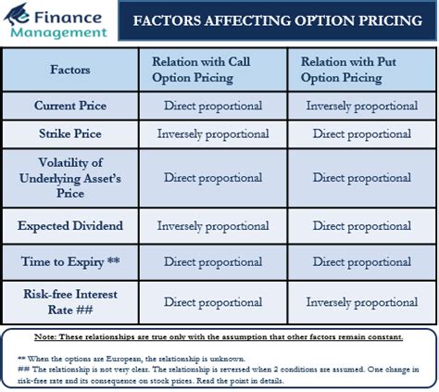This screenshot has height=392, width=439.
Task: Click the put relation cell for Strike Price
Action: (x=362, y=134)
